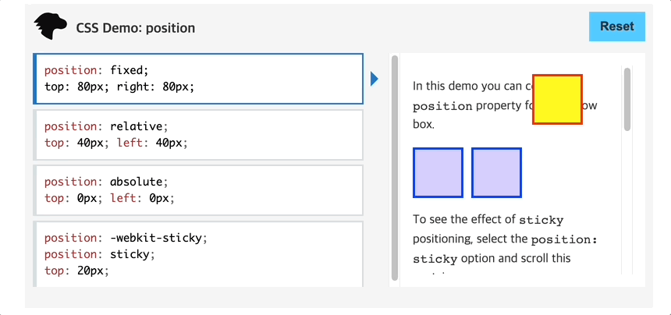The width and height of the screenshot is (671, 315).
Task: Click the first purple box
Action: 438,172
